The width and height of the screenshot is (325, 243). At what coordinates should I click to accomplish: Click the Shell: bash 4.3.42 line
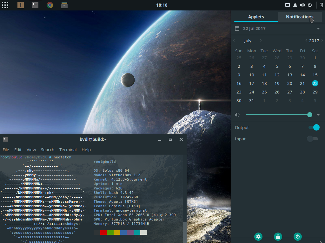coord(114,193)
